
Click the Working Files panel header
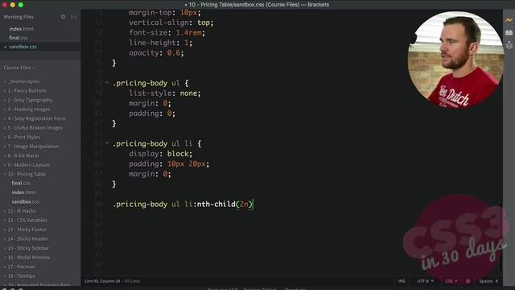tap(19, 17)
